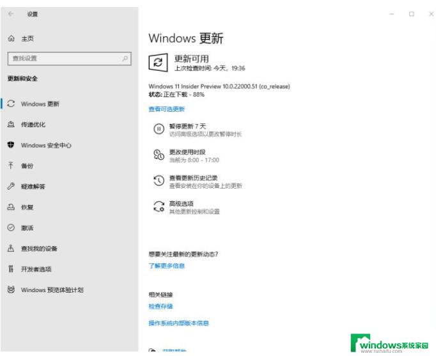Open 高级选项
436x356 pixels.
click(186, 207)
